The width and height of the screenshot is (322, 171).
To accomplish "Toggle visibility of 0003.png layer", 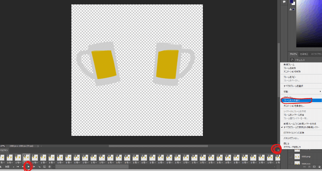I will (x=291, y=157).
